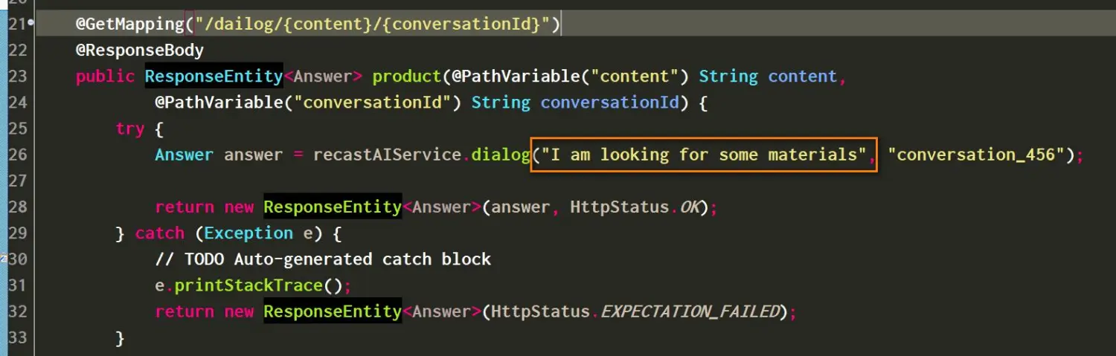Click the Answer type at start of line 26
The image size is (1116, 356).
[184, 155]
